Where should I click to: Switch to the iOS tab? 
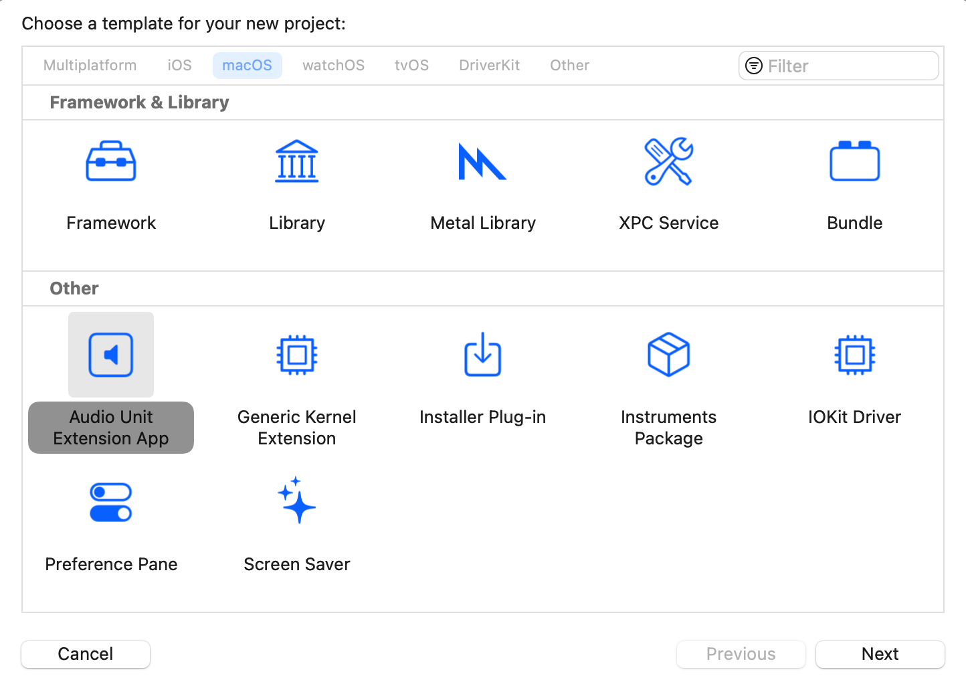[179, 65]
